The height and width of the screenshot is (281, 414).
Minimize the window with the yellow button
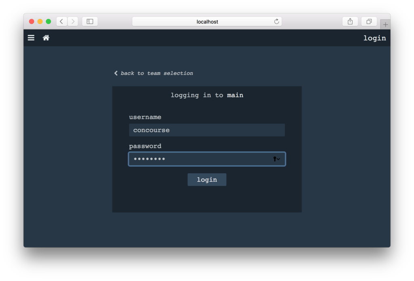click(40, 21)
